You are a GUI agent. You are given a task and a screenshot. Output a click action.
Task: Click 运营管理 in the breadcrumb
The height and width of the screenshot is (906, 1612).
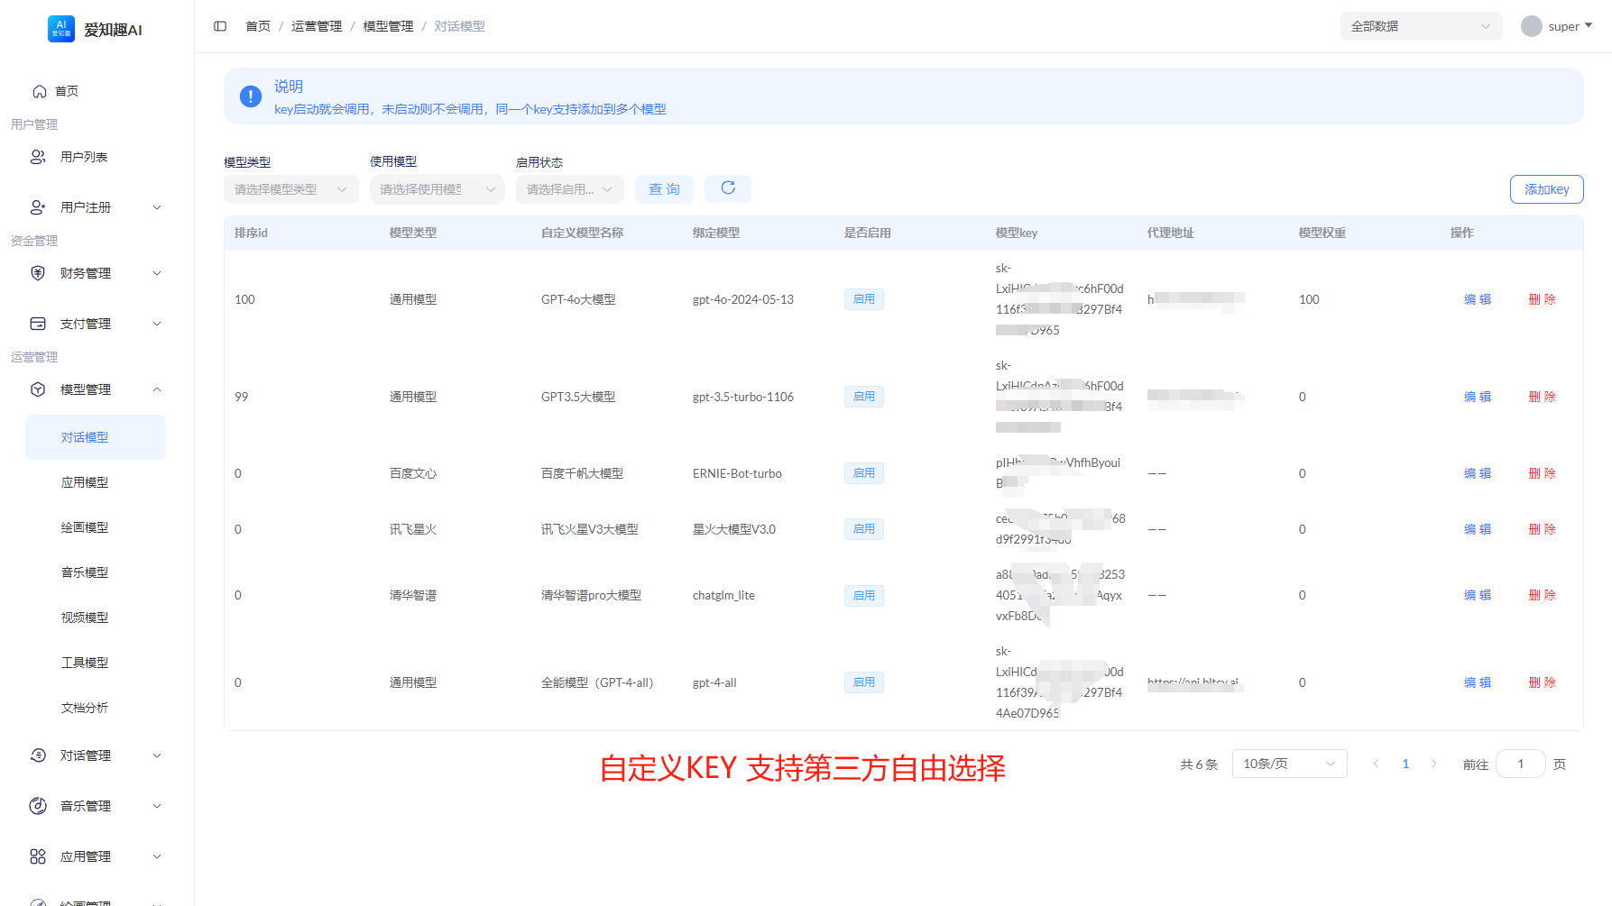click(x=317, y=26)
